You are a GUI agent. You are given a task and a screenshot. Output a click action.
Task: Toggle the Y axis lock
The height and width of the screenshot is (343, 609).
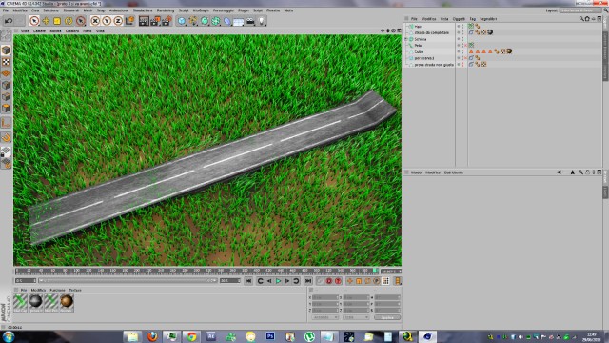click(107, 21)
